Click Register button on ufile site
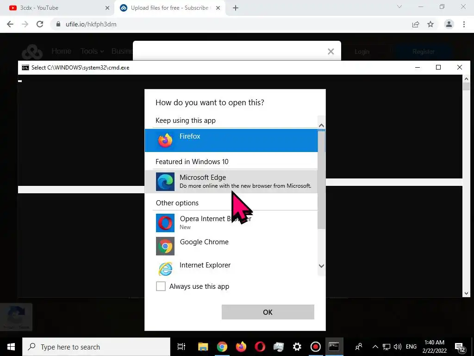 coord(423,52)
